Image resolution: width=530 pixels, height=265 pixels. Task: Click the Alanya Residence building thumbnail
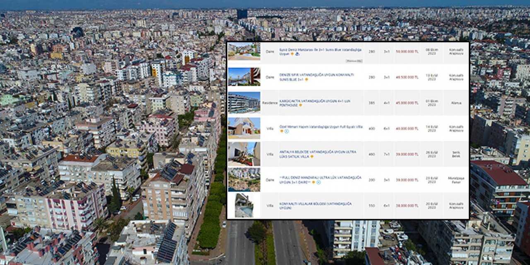(x=244, y=103)
